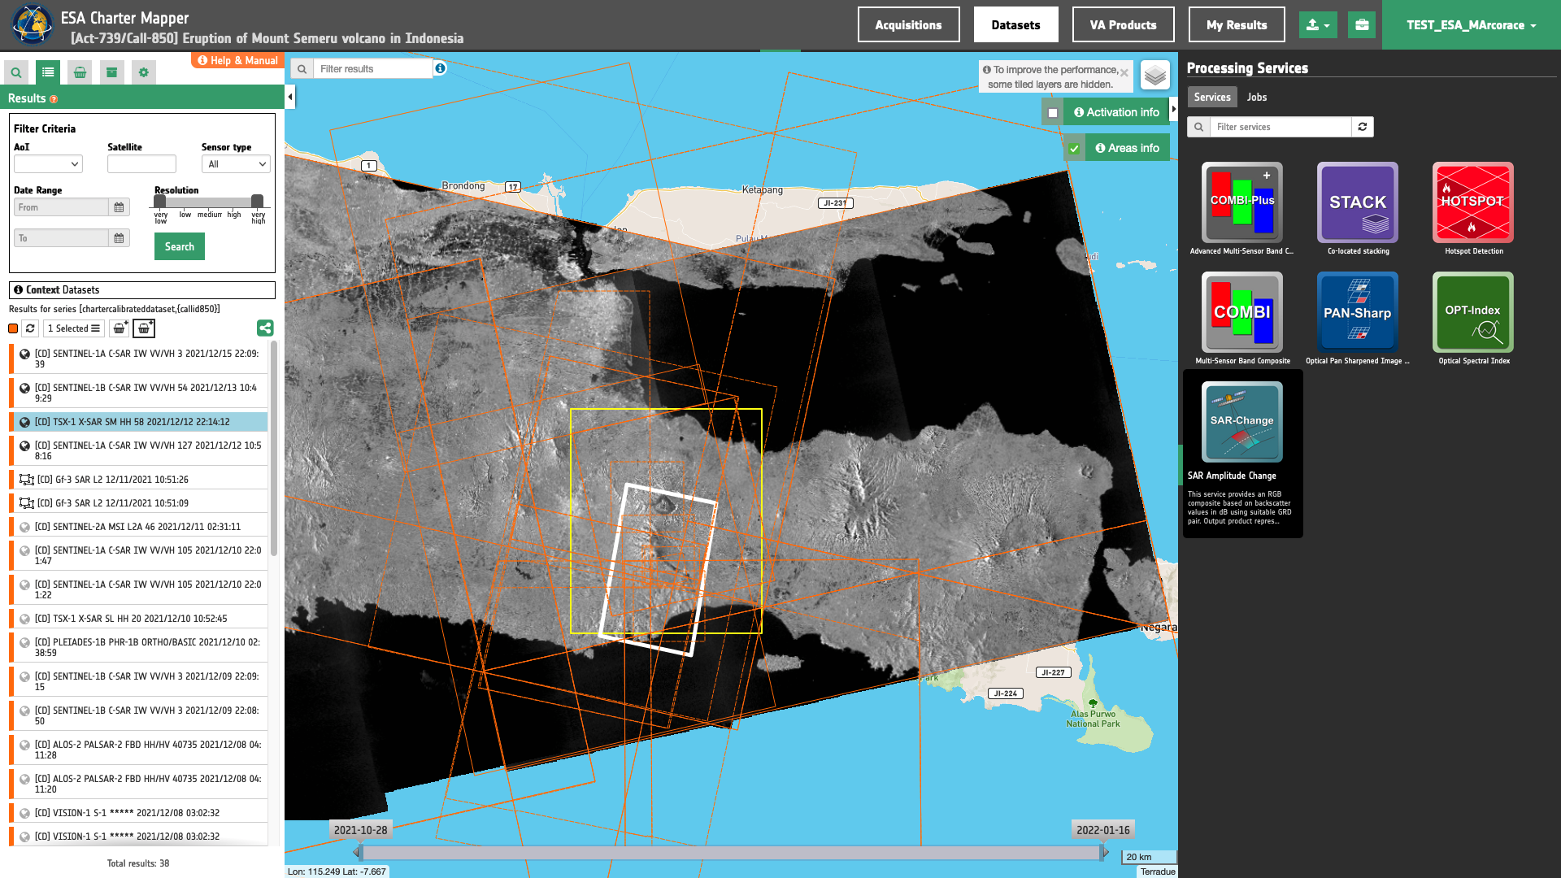Toggle the orange select-all results box
Viewport: 1561px width, 878px height.
(x=13, y=328)
